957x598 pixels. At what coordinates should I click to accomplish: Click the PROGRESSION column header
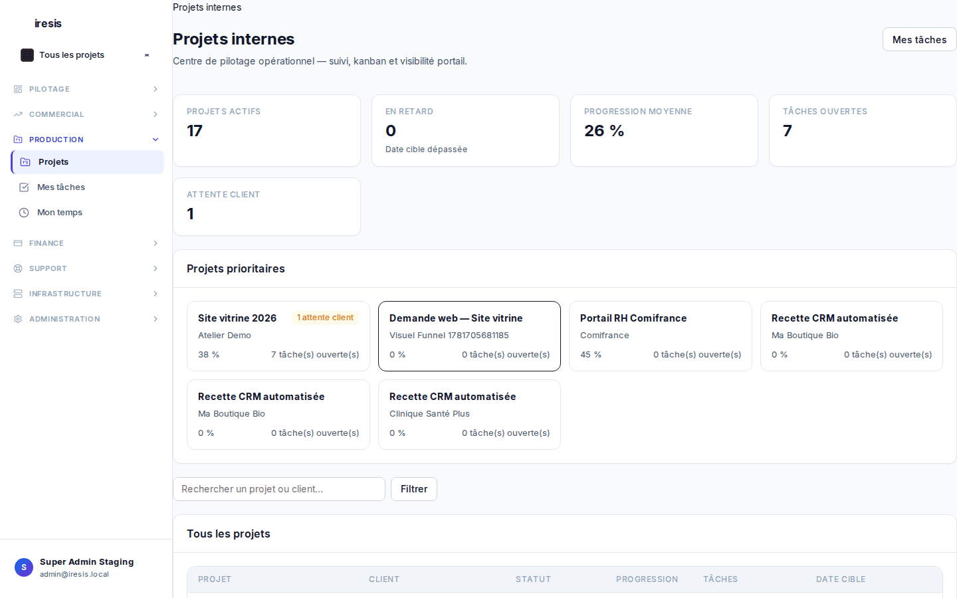tap(647, 579)
